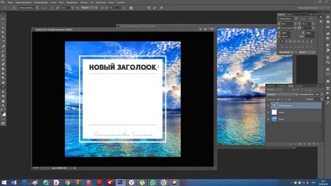Hide the 'Слой 1' sky layer

click(x=268, y=119)
